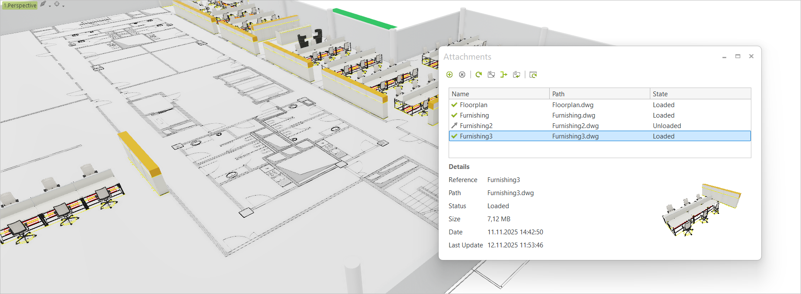
Task: Close the Attachments panel
Action: tap(751, 56)
